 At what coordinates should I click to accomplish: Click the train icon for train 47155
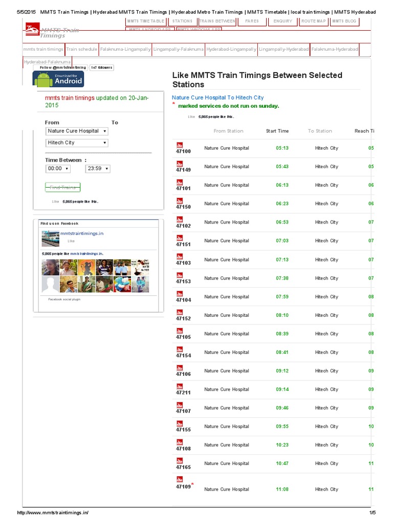coord(180,423)
